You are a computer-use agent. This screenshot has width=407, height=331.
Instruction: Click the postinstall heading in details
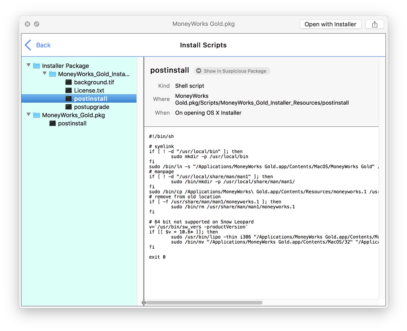pyautogui.click(x=170, y=70)
